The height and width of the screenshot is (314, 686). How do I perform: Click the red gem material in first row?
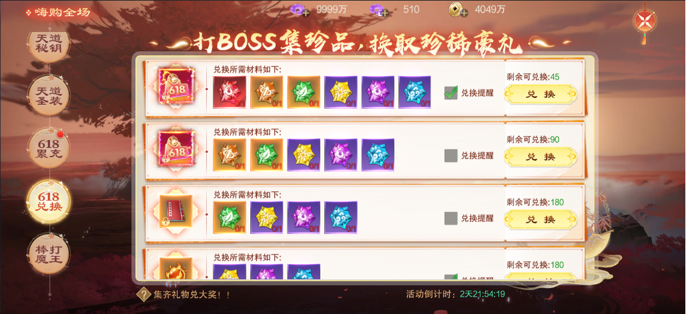(230, 92)
